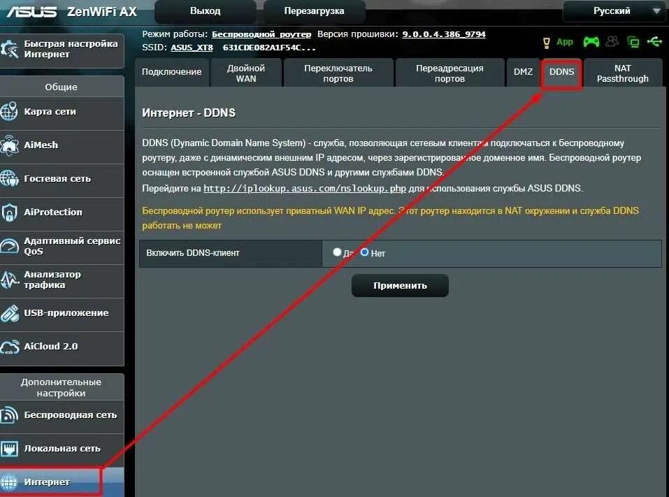Click the local network monitor icon
This screenshot has width=669, height=497.
(x=9, y=448)
